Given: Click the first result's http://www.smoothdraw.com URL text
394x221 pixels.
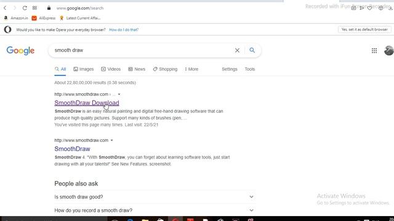Looking at the screenshot, I should pos(81,94).
